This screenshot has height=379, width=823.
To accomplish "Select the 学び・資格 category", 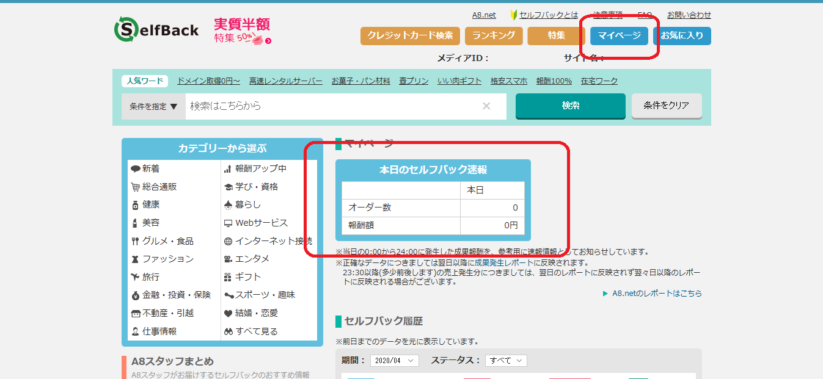I will tap(251, 187).
